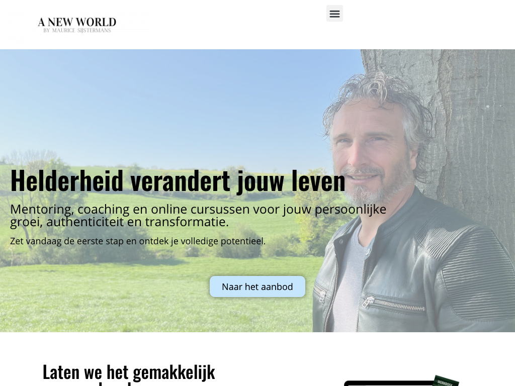Click the A NEW WORLD logo
This screenshot has width=515, height=386.
(77, 24)
